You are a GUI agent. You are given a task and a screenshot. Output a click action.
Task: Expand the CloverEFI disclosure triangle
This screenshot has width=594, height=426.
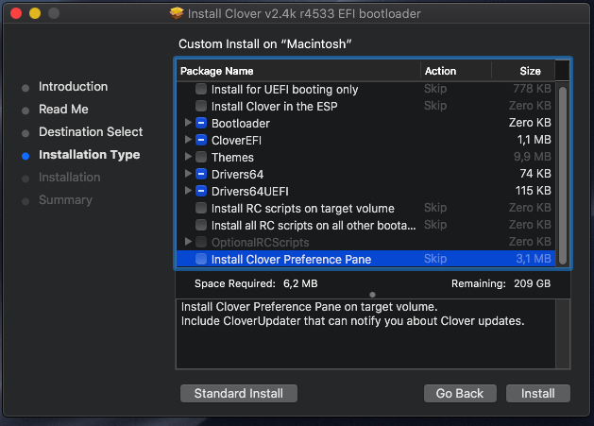pyautogui.click(x=188, y=140)
